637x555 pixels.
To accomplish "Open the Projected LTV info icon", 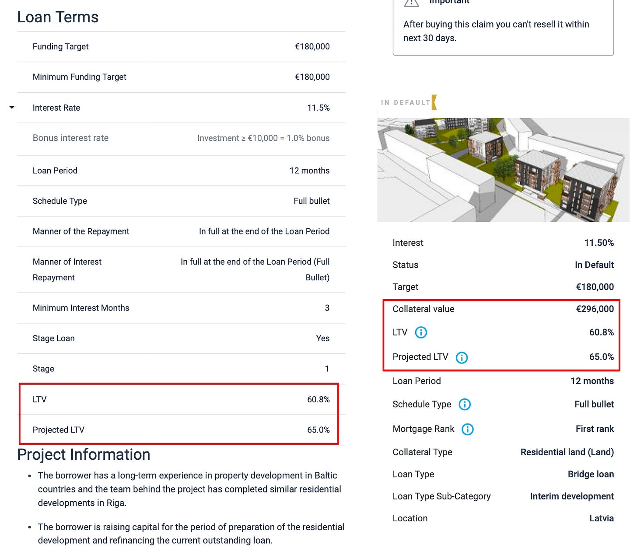I will pyautogui.click(x=462, y=357).
